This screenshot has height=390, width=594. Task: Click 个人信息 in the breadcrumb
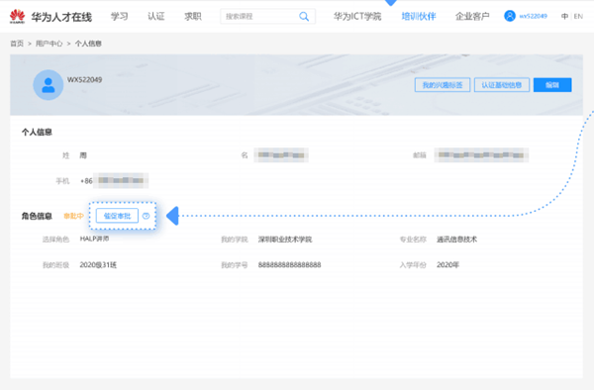point(88,44)
